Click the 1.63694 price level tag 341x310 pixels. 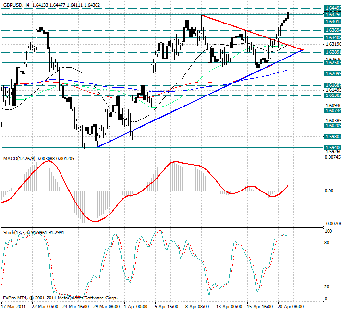(332, 30)
